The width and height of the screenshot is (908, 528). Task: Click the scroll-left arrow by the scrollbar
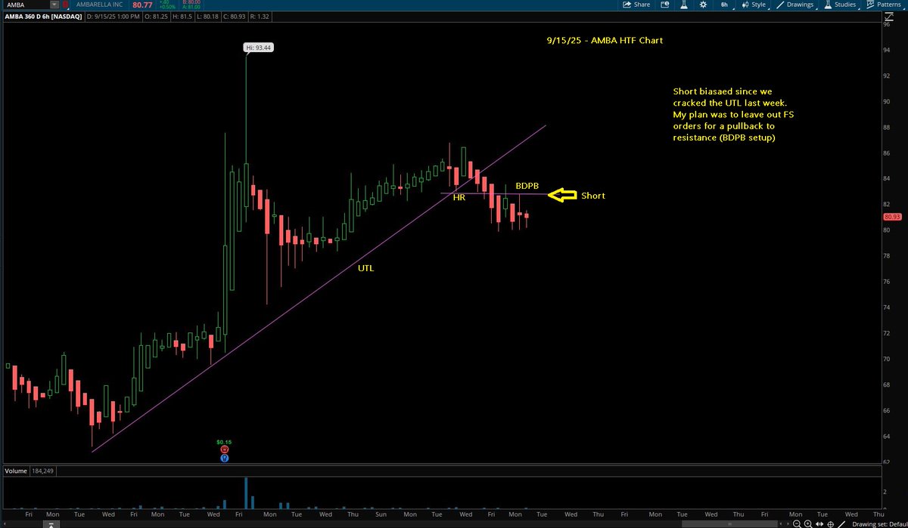tap(782, 523)
